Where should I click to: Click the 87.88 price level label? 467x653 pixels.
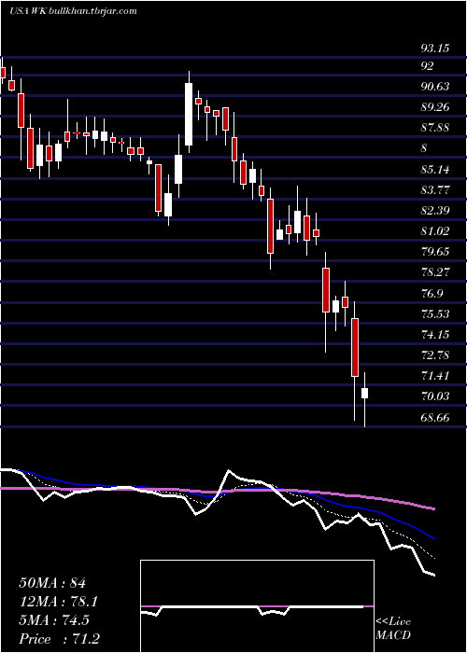435,128
